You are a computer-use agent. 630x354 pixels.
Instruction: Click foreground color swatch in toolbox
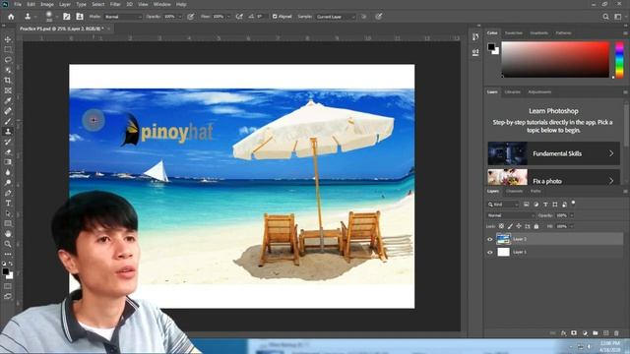click(5, 271)
